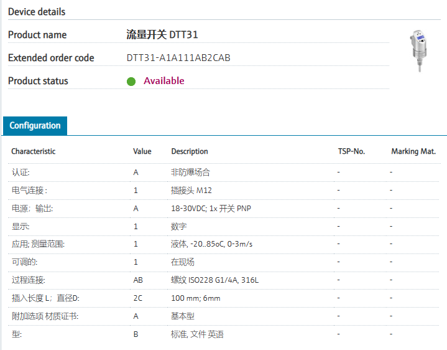This screenshot has height=350, width=447.
Task: Select the 附加选项 材质证书 row label
Action: point(45,316)
